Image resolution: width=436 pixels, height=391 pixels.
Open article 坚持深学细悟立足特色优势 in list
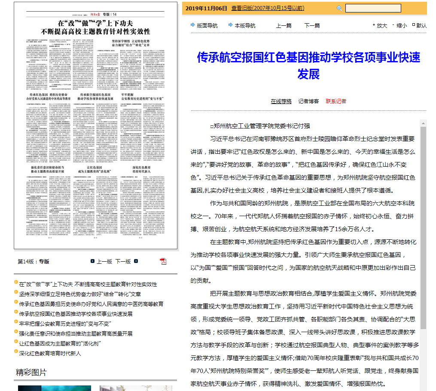80,294
